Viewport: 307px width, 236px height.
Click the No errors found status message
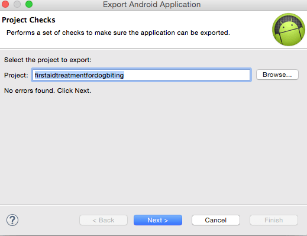pyautogui.click(x=48, y=90)
